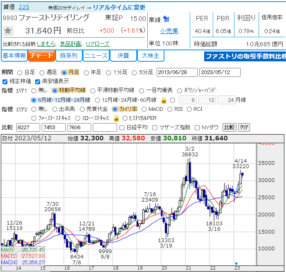Click the comparison code field 7453
The width and height of the screenshot is (286, 272).
pos(54,128)
